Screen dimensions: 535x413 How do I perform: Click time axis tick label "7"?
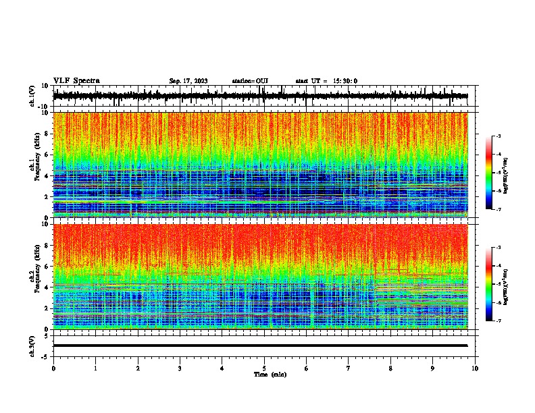tap(349, 368)
